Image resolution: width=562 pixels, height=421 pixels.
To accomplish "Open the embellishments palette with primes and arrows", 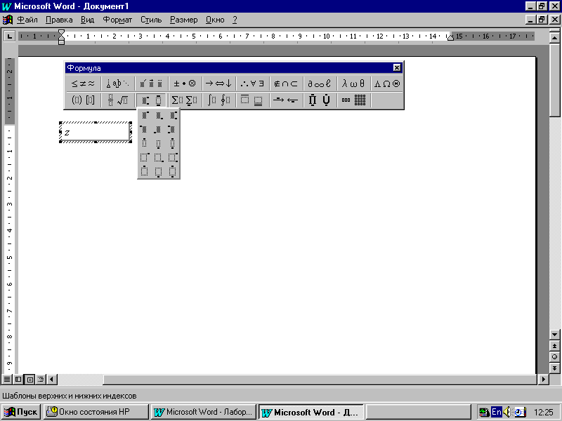I will (151, 83).
